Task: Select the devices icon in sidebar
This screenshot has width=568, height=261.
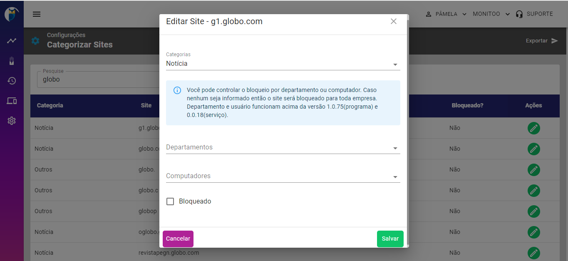Action: (x=11, y=101)
